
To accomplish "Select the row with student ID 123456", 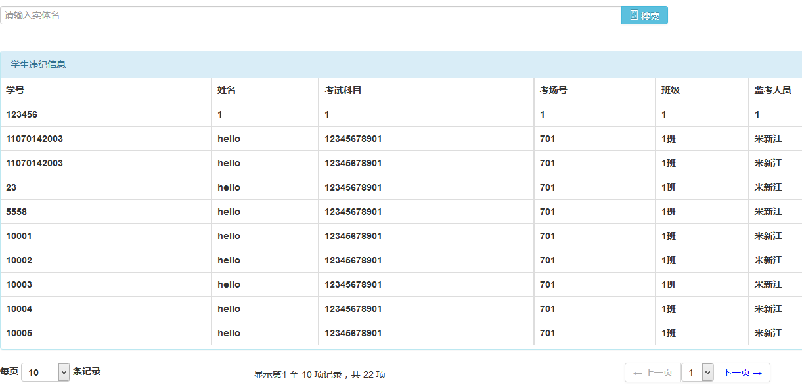I will (22, 114).
